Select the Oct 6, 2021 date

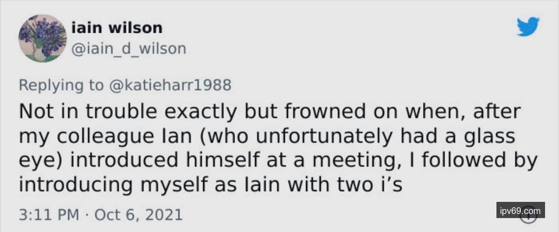[x=138, y=214]
